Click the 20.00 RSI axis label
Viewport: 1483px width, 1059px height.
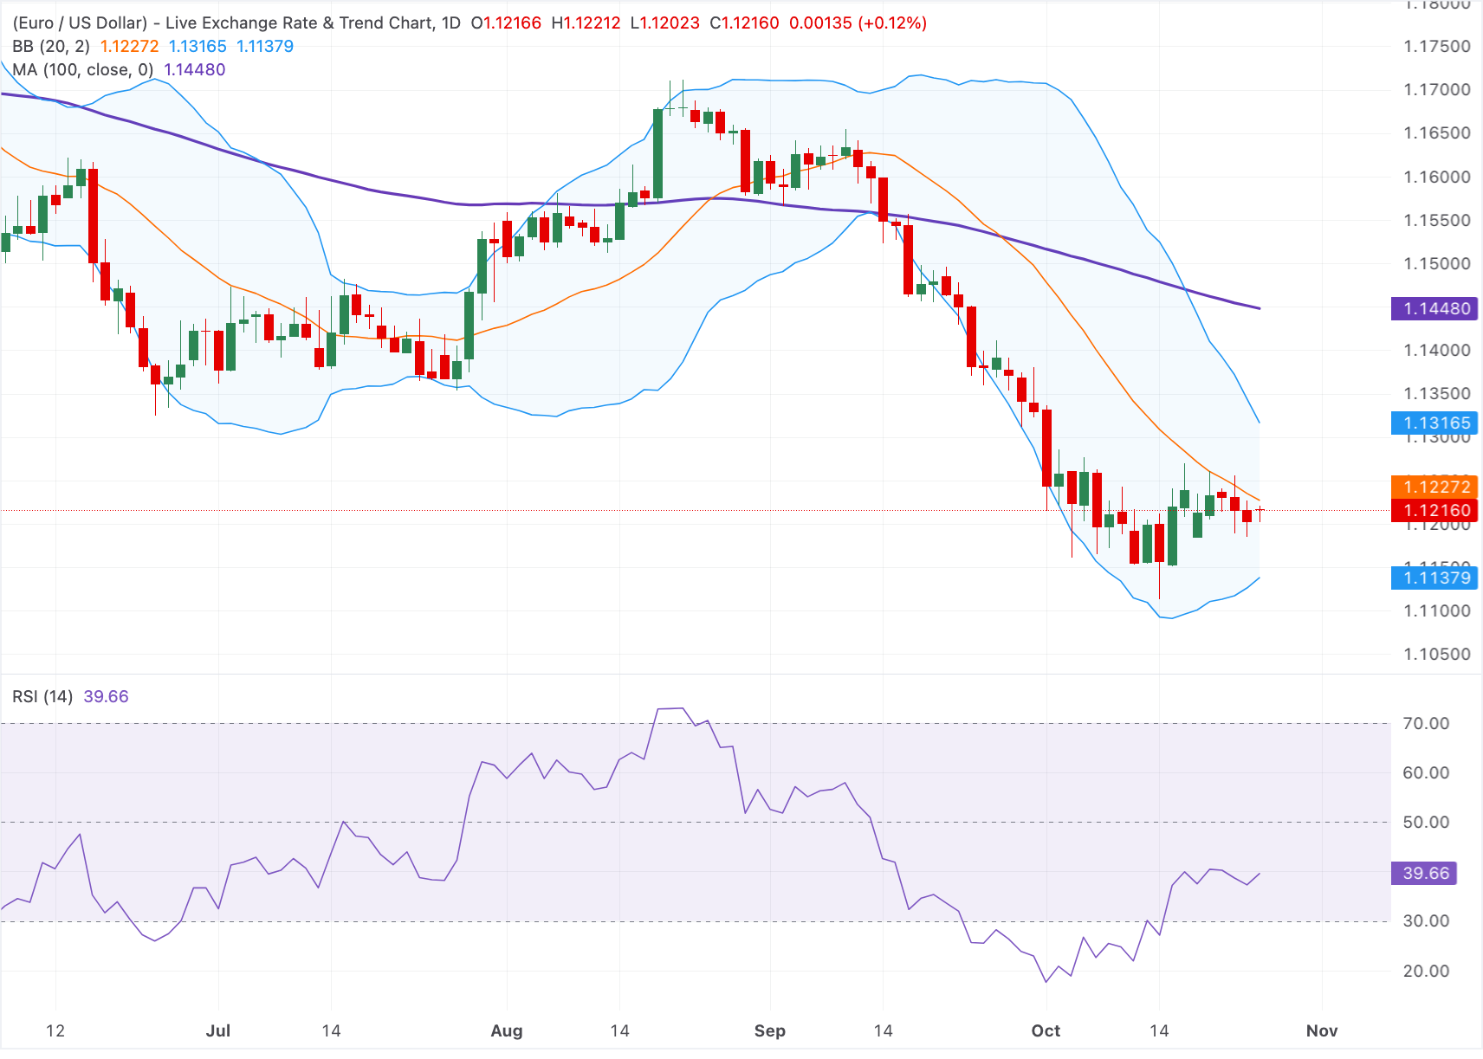pyautogui.click(x=1426, y=972)
